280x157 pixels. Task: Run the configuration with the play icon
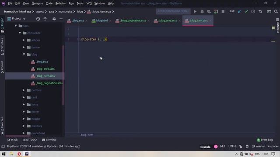[x=195, y=12]
